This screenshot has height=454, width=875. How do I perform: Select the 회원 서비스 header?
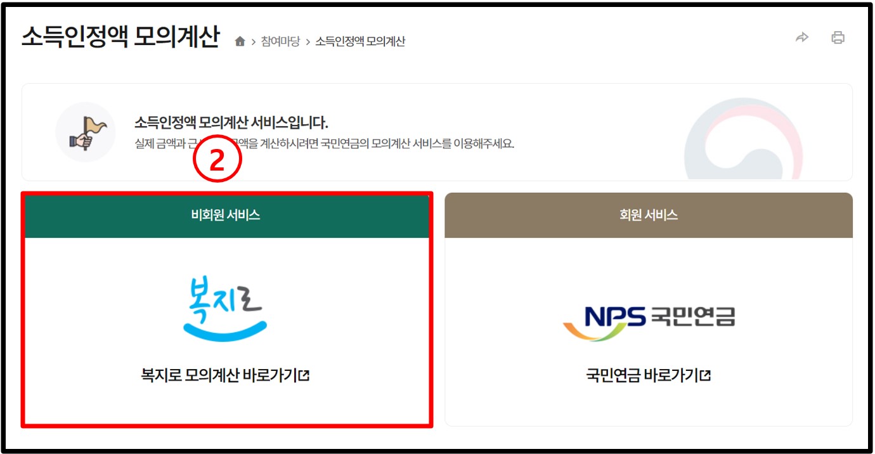tap(649, 215)
